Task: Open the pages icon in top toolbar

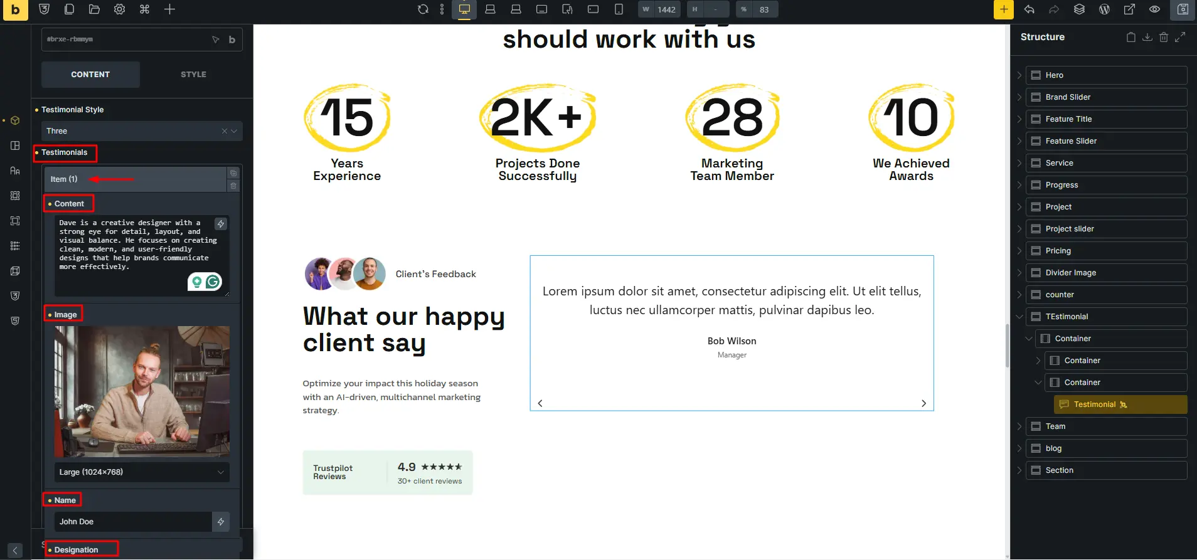Action: (69, 9)
